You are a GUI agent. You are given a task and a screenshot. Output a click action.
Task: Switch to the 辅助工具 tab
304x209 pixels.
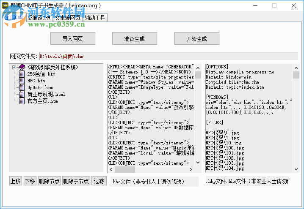pyautogui.click(x=95, y=18)
